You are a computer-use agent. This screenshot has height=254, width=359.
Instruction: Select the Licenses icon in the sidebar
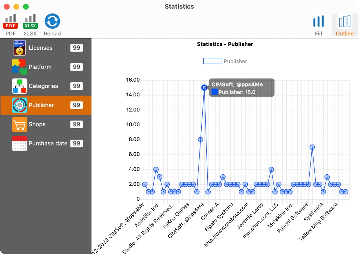pos(20,48)
